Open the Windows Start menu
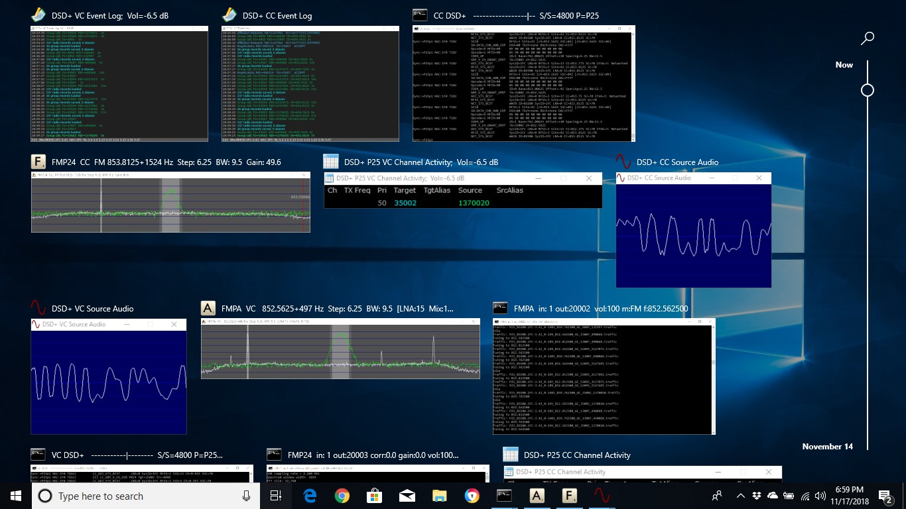Viewport: 906px width, 509px height. (x=16, y=495)
